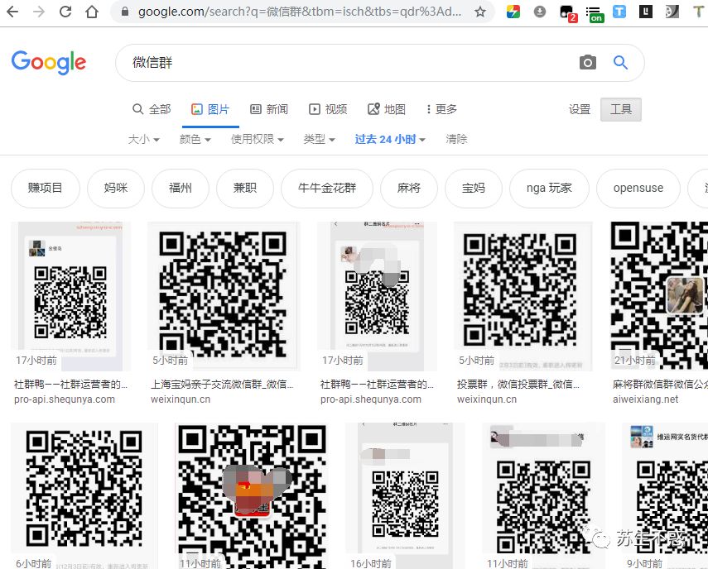
Task: Open the browser home page icon
Action: coord(92,12)
